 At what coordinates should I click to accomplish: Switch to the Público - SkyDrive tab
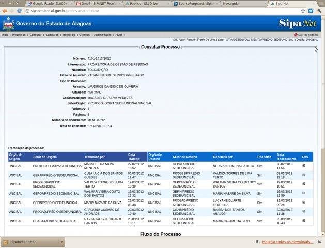pos(147,4)
